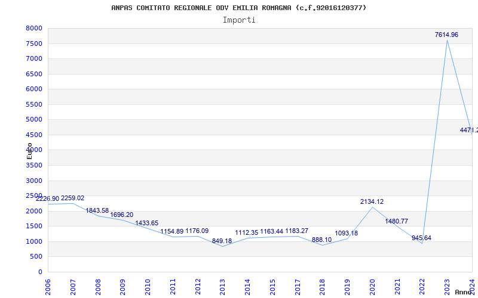Click the y-axis value 2000
Image resolution: width=478 pixels, height=298 pixels.
[34, 212]
